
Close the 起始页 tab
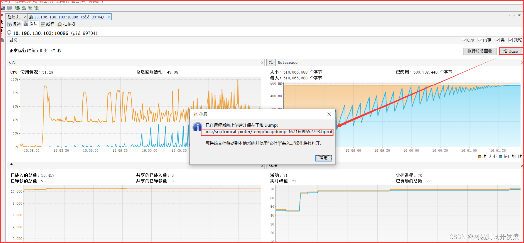point(25,17)
